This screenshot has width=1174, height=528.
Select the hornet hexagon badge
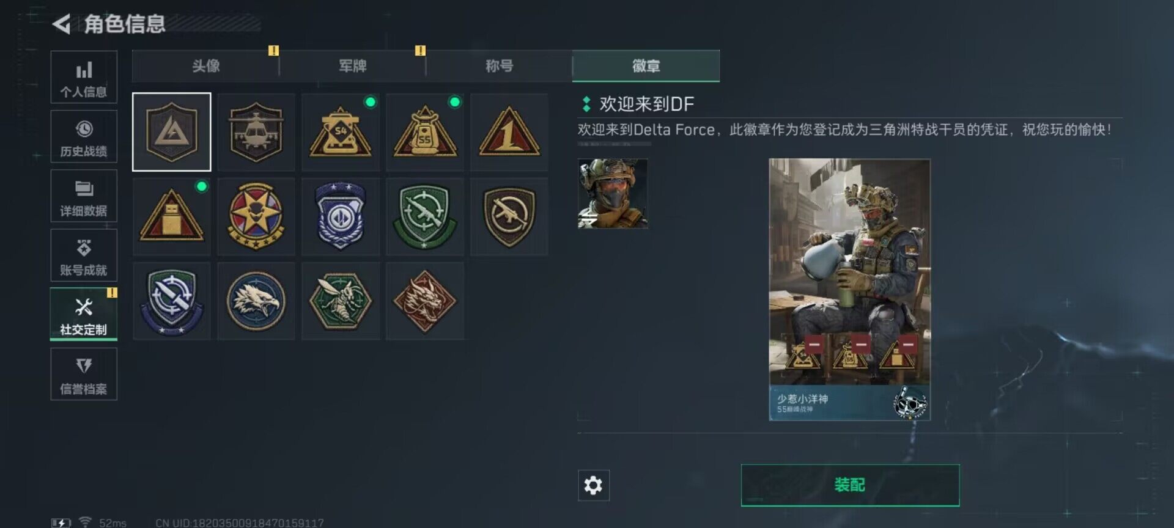tap(341, 301)
